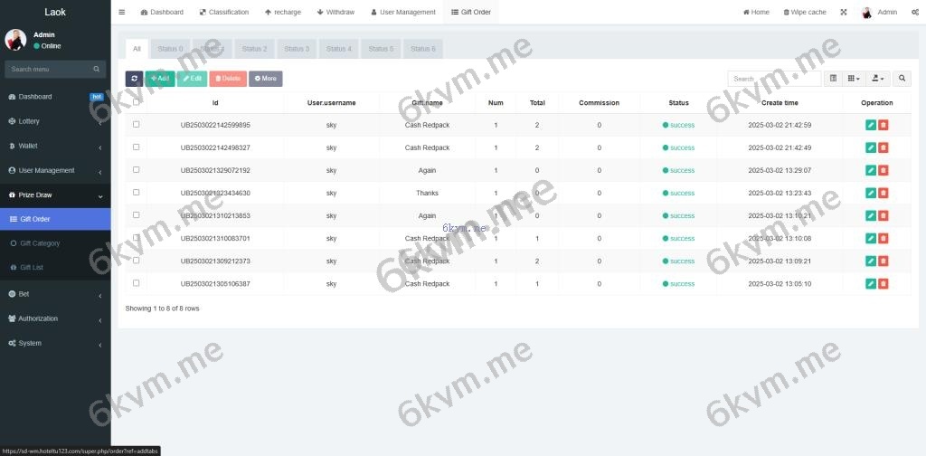Open the export data dropdown

coord(877,79)
